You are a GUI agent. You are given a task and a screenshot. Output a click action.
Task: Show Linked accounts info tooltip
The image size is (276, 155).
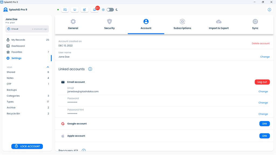pos(90,69)
